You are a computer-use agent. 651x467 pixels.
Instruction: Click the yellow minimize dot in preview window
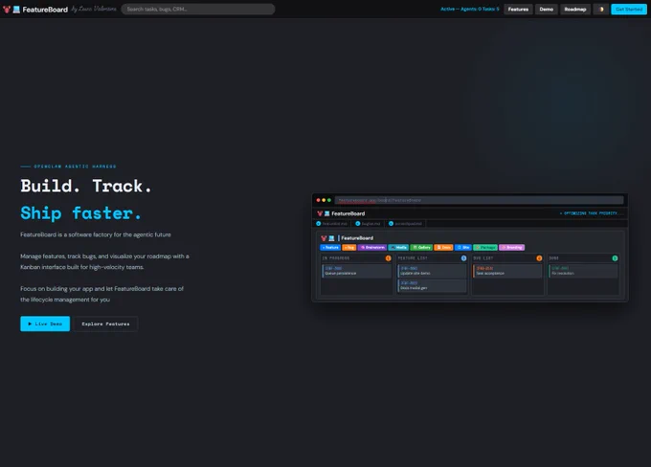[324, 200]
